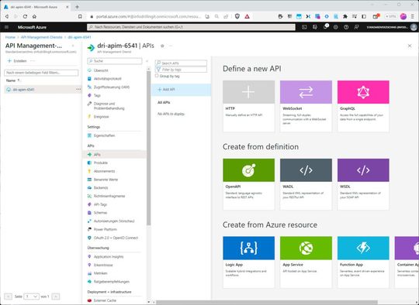Click Add API button
This screenshot has height=305, width=419.
point(166,90)
